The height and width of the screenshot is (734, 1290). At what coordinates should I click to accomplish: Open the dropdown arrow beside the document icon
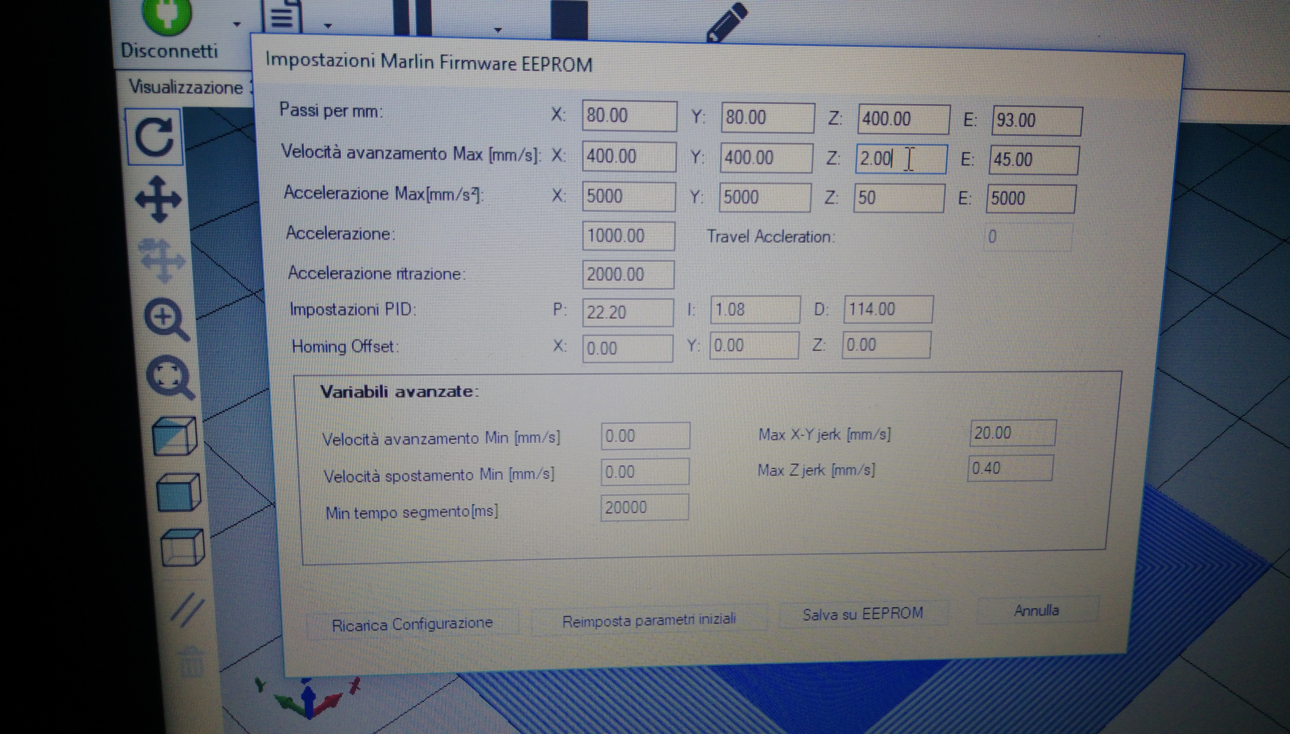(328, 25)
